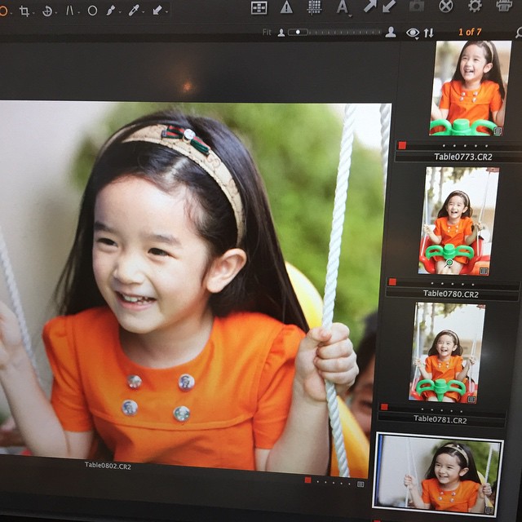Select the Keystone correction tool
This screenshot has width=522, height=522.
click(69, 11)
